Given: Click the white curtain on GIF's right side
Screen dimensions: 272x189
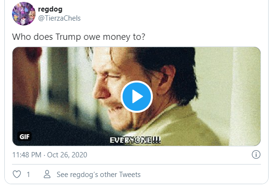Looking at the screenshot, I should 245,96.
